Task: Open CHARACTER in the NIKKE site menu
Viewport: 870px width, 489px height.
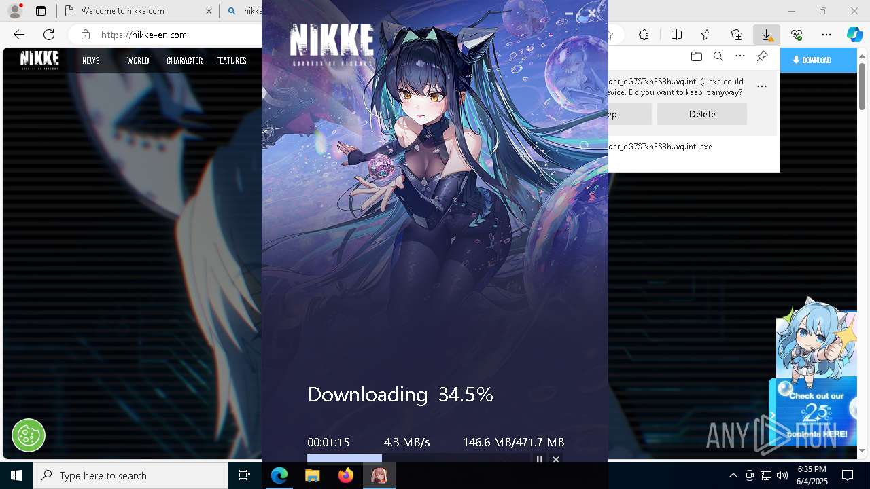Action: tap(185, 60)
